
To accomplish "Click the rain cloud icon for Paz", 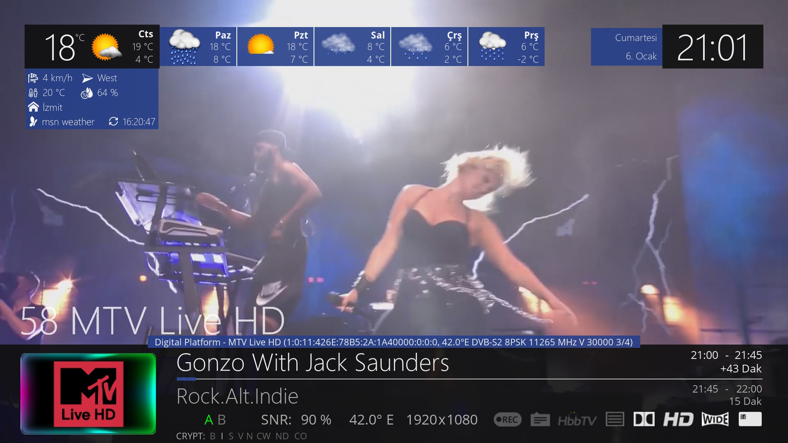I will pyautogui.click(x=184, y=47).
